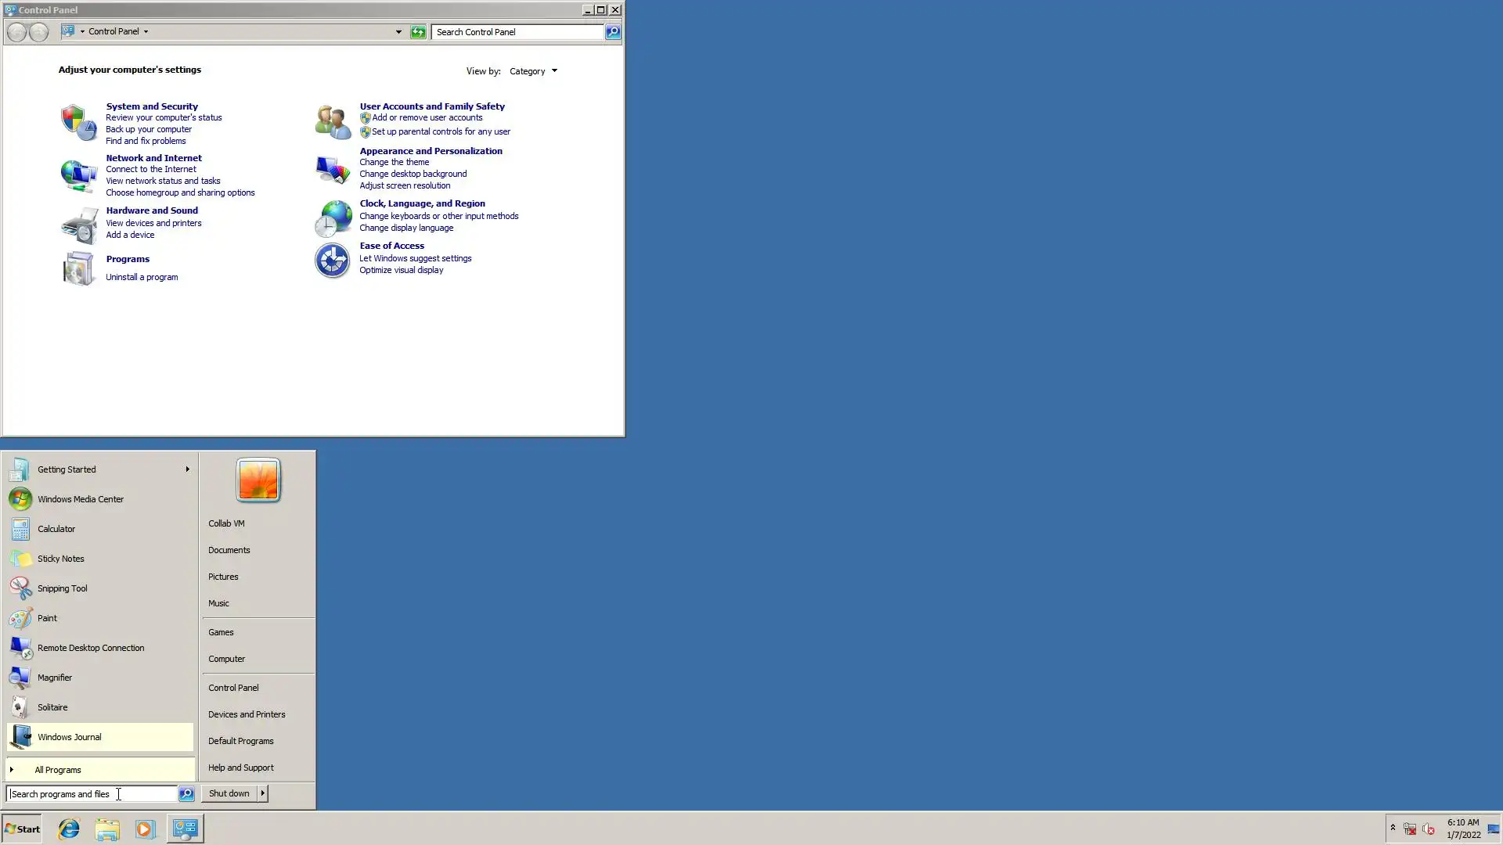This screenshot has height=845, width=1503.
Task: Click the Uninstall a program link
Action: point(142,277)
